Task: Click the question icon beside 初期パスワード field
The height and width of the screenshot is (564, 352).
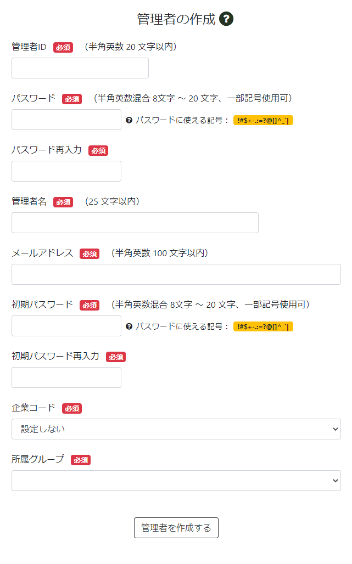Action: tap(129, 326)
